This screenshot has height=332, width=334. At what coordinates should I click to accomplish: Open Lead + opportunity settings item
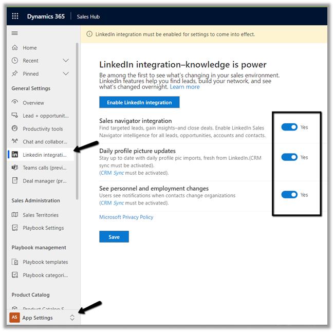coord(41,116)
